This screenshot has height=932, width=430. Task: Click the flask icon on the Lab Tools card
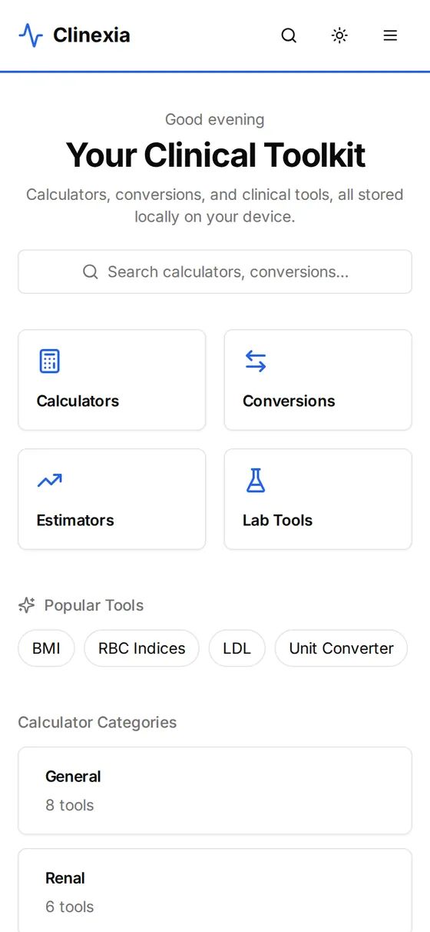point(256,480)
